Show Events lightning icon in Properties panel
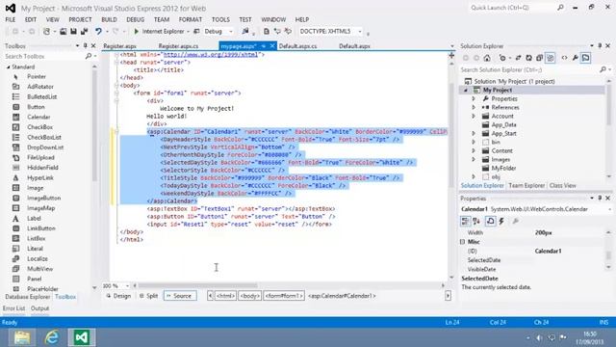 (501, 221)
